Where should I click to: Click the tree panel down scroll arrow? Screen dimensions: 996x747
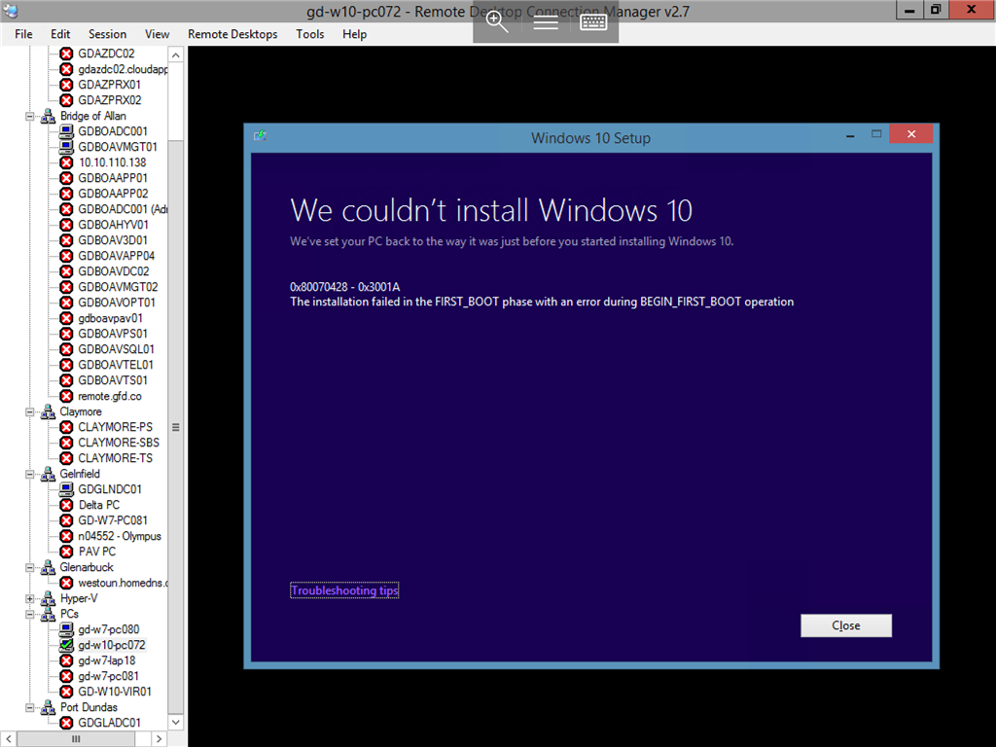coord(176,723)
